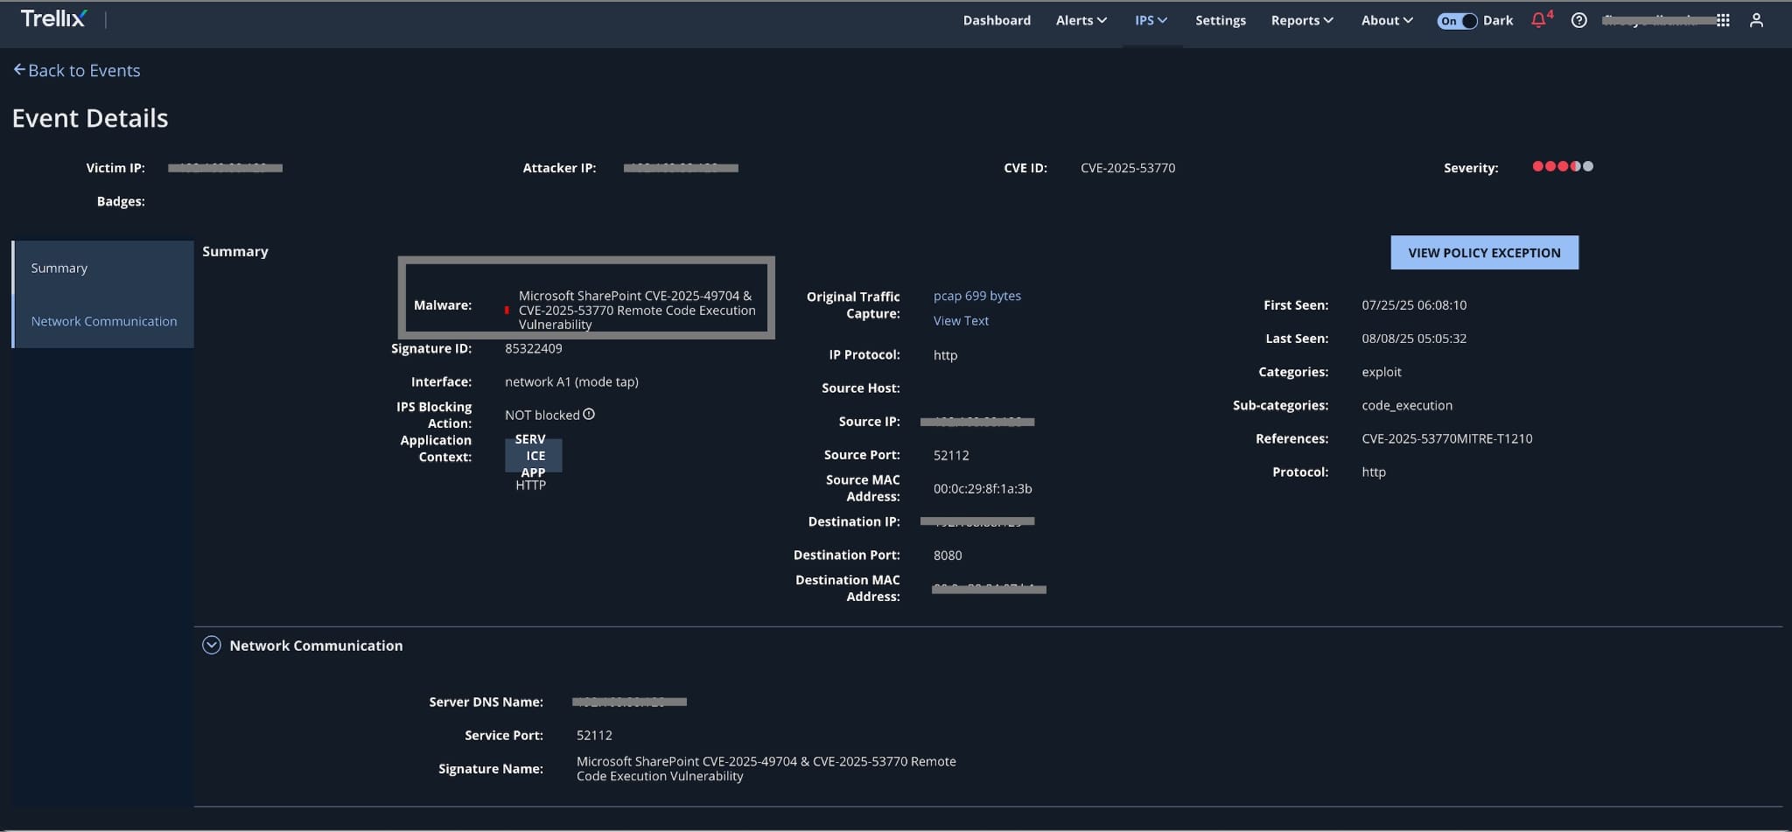Click the exploit category value
This screenshot has width=1792, height=832.
1382,372
